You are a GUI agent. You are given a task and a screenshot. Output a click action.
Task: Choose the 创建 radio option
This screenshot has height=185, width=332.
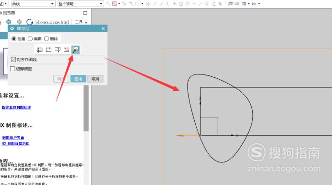pyautogui.click(x=18, y=39)
